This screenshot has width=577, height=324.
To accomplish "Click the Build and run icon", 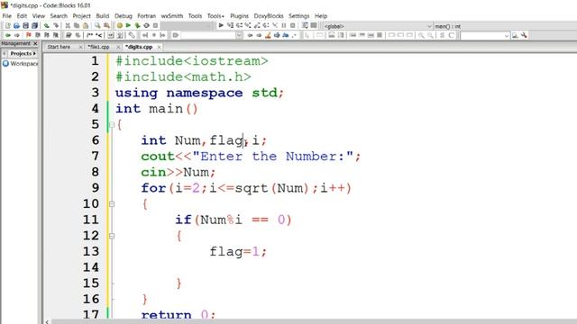I will coord(137,25).
